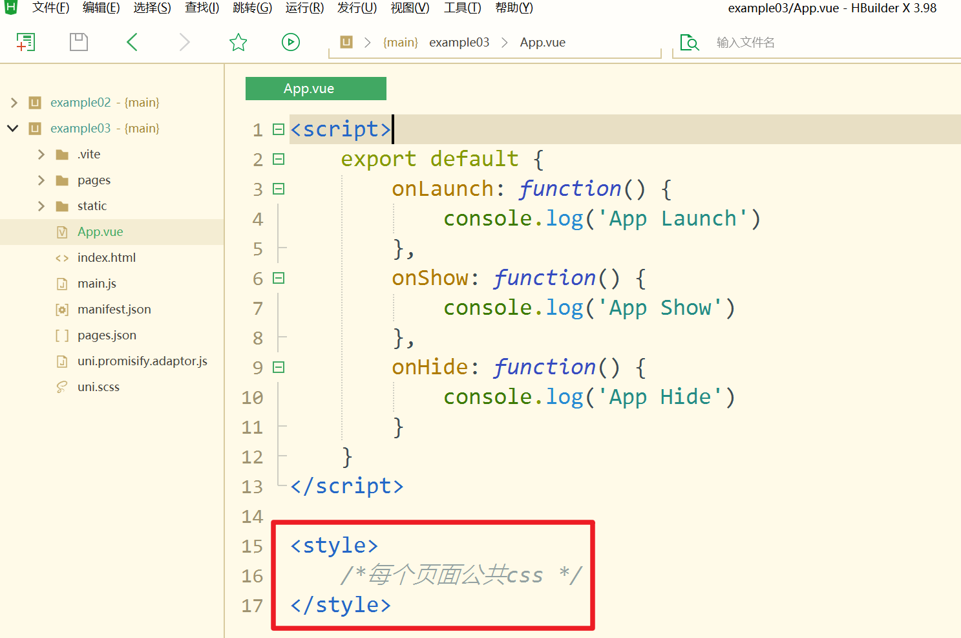This screenshot has width=961, height=638.
Task: Open the 帮助(Y) menu
Action: (514, 8)
